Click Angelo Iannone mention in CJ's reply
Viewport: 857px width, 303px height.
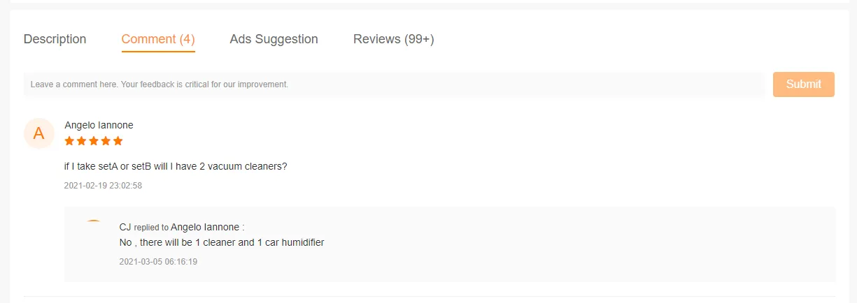pyautogui.click(x=204, y=227)
